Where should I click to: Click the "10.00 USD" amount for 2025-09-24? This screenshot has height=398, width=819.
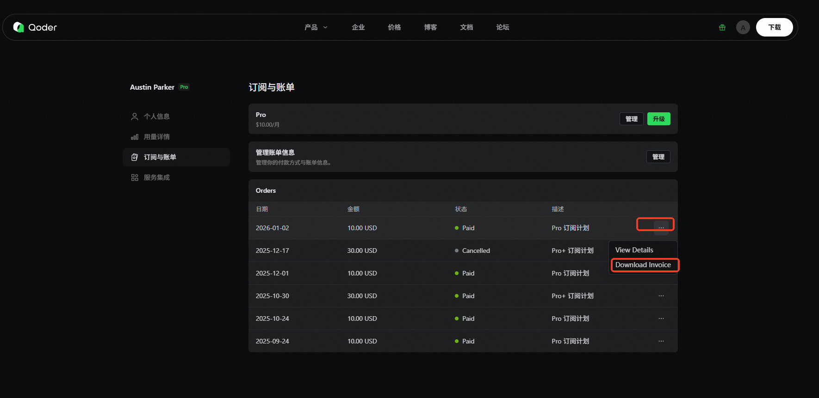[362, 341]
